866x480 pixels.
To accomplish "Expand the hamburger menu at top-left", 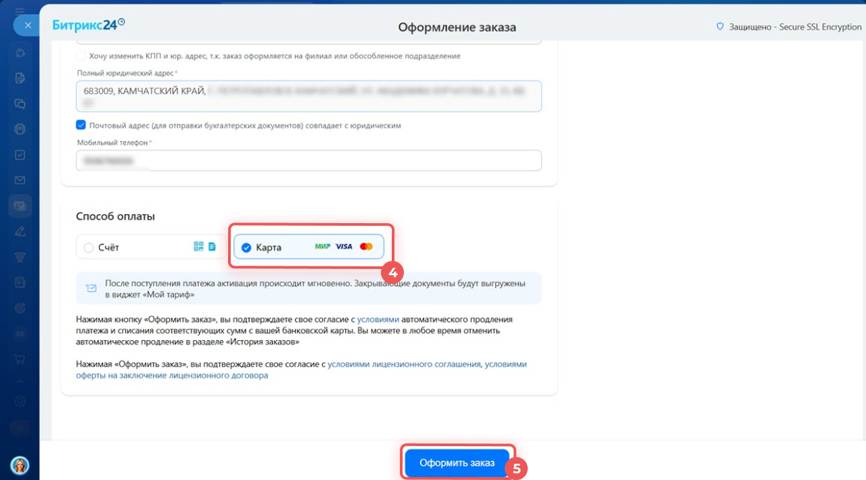I will 20,11.
